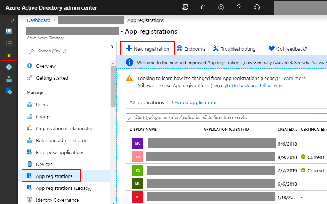Open the All services list icon
The height and width of the screenshot is (204, 327).
tap(9, 43)
